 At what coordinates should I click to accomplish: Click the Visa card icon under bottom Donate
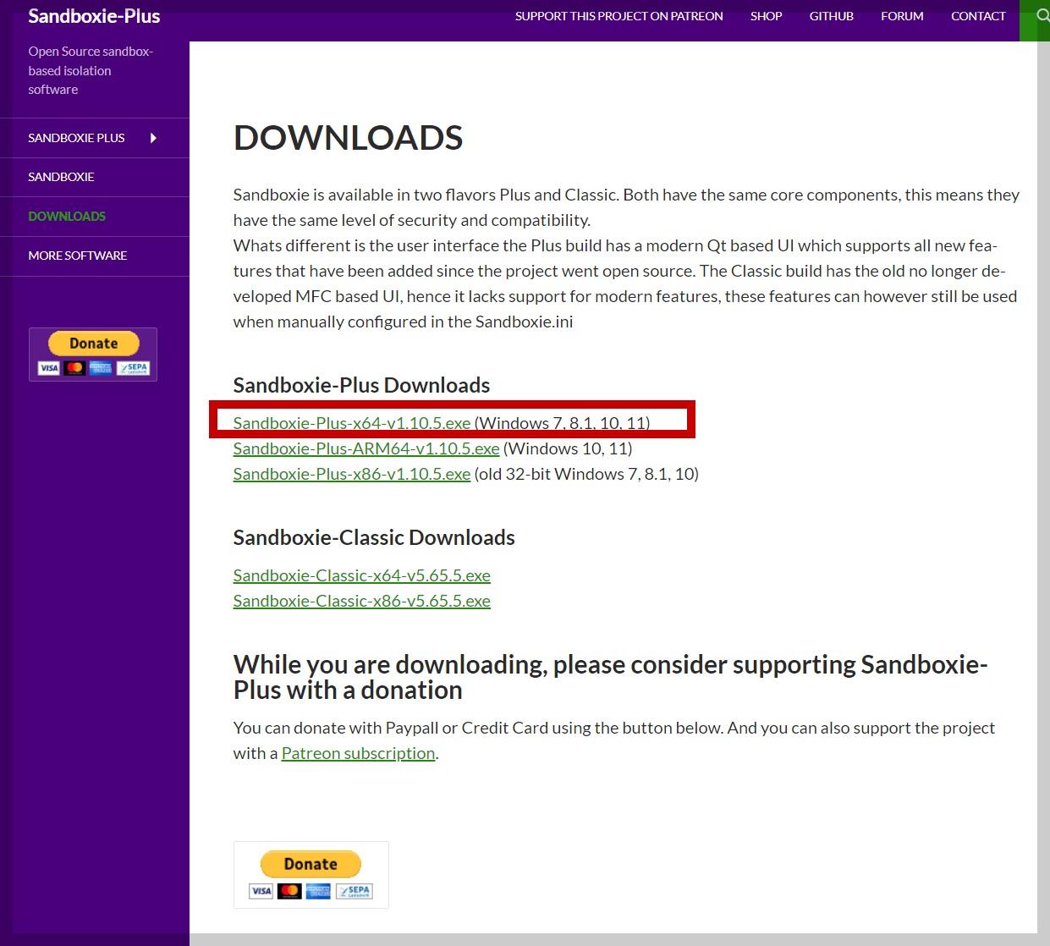pyautogui.click(x=261, y=891)
